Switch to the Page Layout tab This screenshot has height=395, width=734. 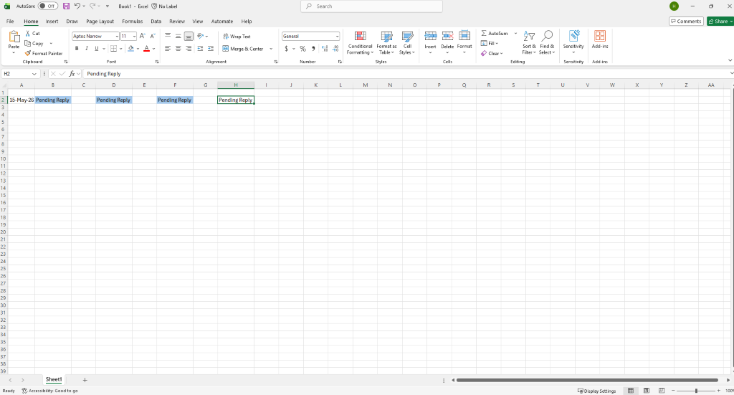100,21
